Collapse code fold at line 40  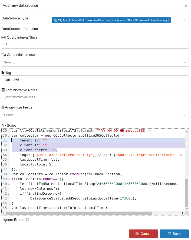pos(9,184)
